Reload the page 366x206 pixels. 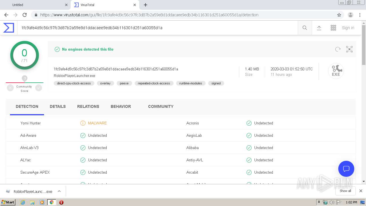click(x=25, y=15)
